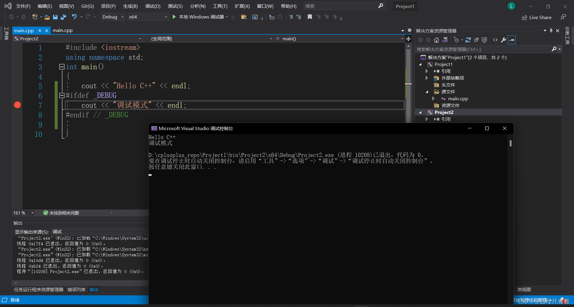Collapse the main function outline box
Image resolution: width=574 pixels, height=307 pixels.
click(62, 67)
